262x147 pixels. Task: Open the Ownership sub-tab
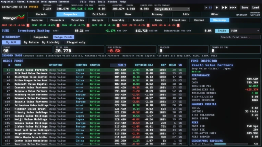tap(118, 20)
